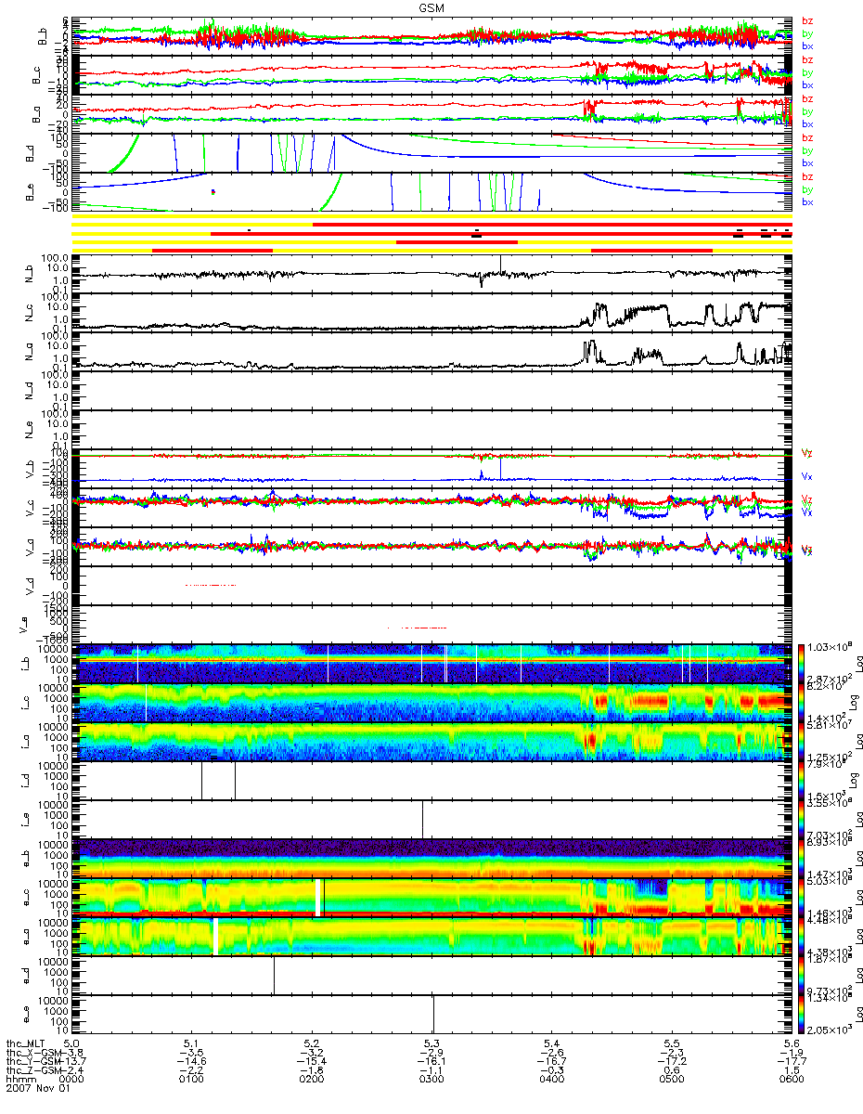Click the i_b ion energy spectrogram plot
863x1114 pixels.
tap(433, 662)
